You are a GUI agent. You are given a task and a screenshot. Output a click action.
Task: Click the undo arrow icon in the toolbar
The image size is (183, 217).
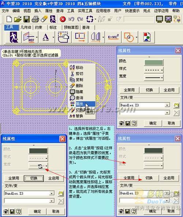point(71,19)
